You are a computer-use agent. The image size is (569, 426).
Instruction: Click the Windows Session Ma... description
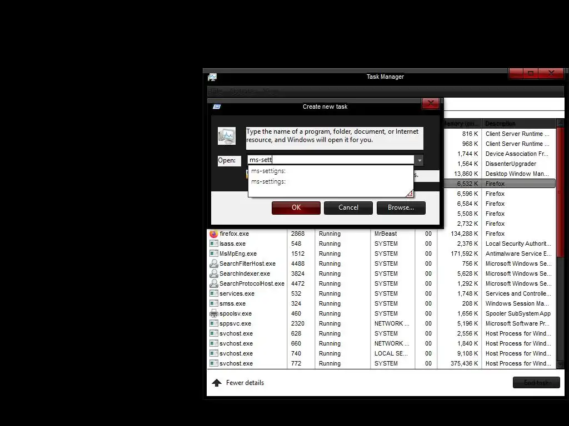(517, 303)
